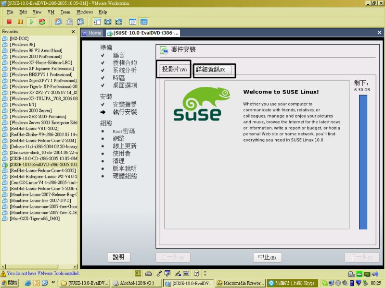Click Favorites horizontal scrollbar left arrow
This screenshot has width=385, height=288.
(3, 266)
